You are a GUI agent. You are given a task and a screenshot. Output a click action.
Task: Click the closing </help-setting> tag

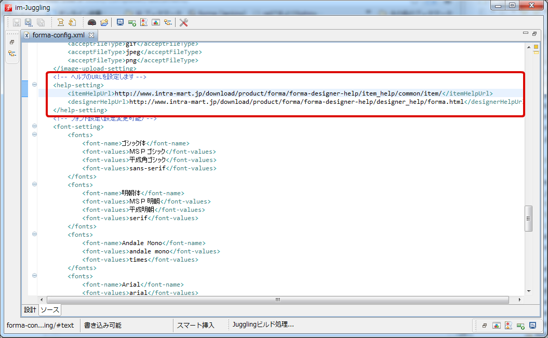coord(81,111)
